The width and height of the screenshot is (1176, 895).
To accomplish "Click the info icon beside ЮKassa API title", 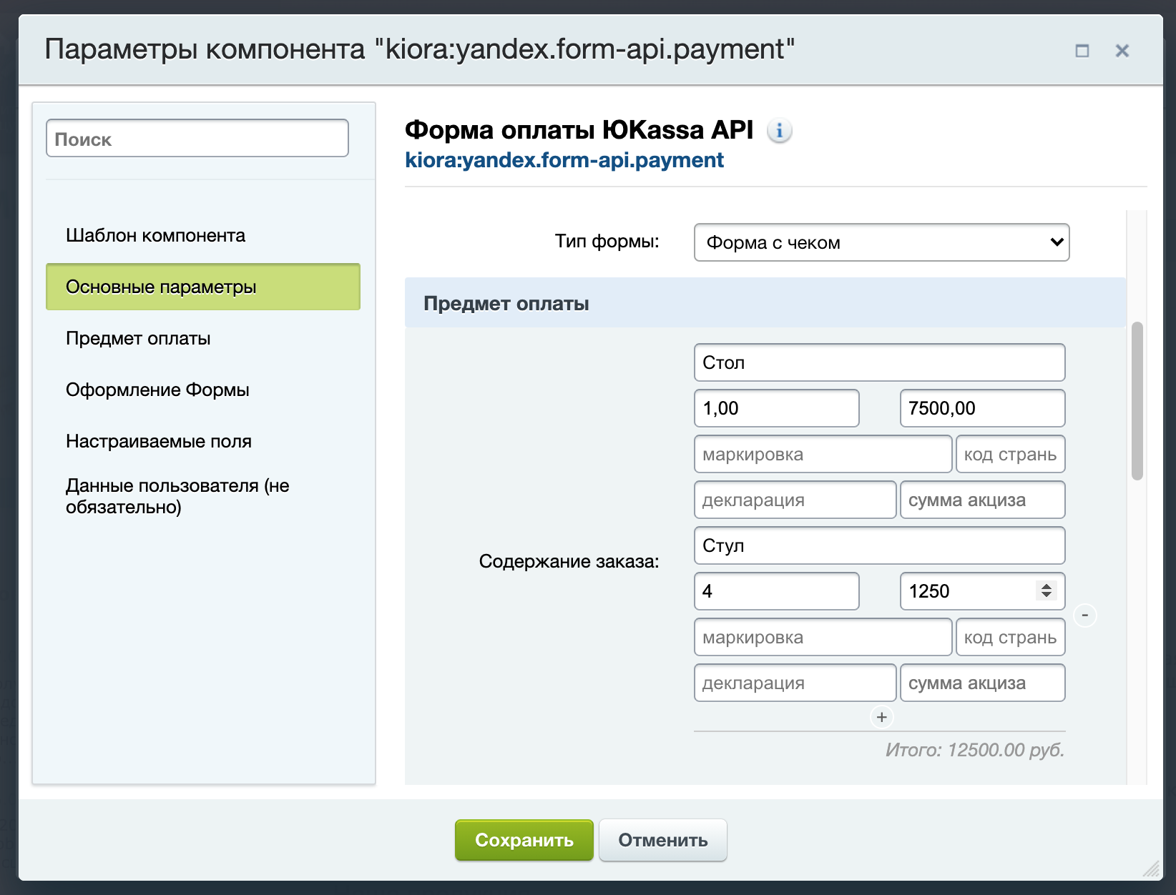I will tap(779, 131).
